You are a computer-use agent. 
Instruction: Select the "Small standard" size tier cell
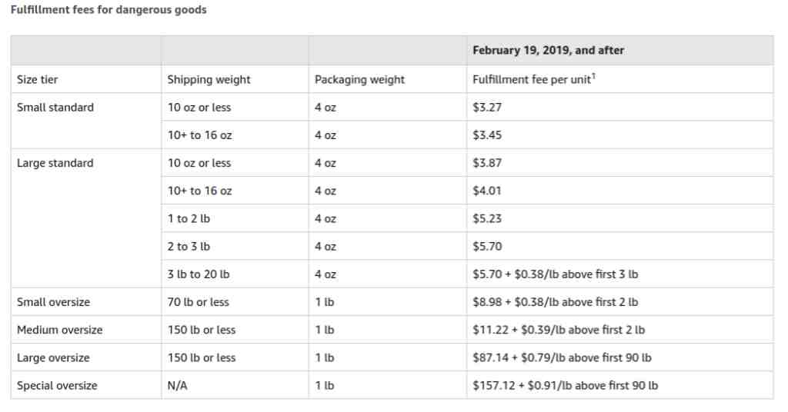55,108
